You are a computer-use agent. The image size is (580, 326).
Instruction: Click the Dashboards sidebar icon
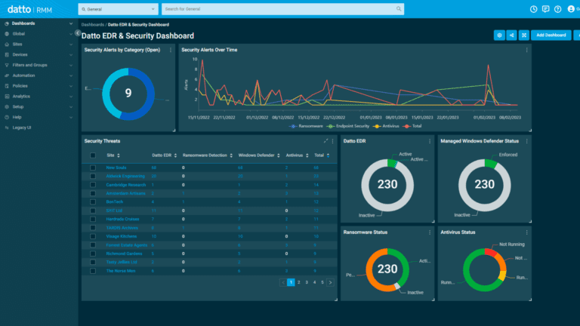(x=7, y=23)
